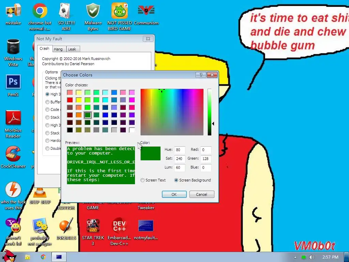Open the Morbius Reader desktop icon
This screenshot has width=349, height=262.
point(13,124)
